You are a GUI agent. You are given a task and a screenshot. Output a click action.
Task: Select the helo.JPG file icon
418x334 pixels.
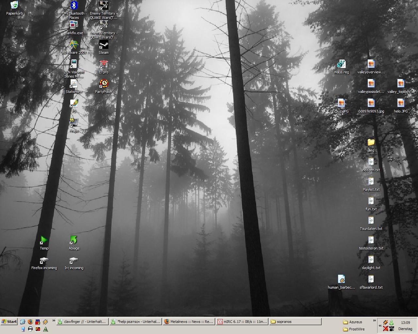pos(401,106)
